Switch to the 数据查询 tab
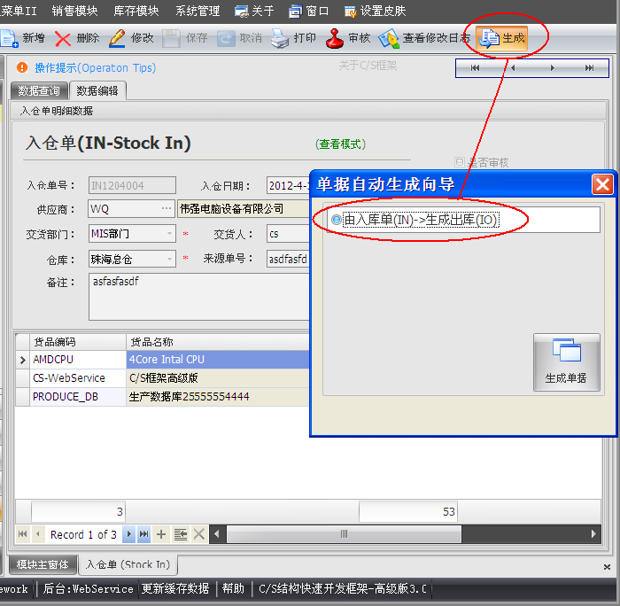 point(39,90)
